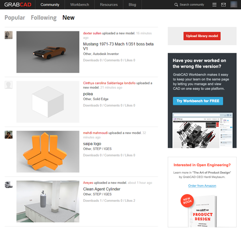This screenshot has height=228, width=241.
Task: Follow the Order from Amazon link
Action: (202, 186)
